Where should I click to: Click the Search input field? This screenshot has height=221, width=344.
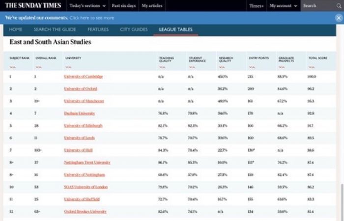317,5
